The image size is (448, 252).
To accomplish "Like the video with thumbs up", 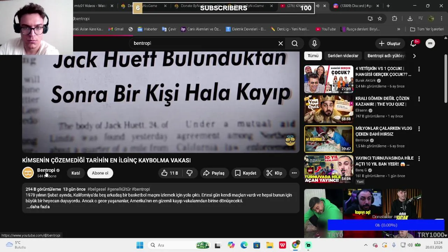I will pos(170,173).
